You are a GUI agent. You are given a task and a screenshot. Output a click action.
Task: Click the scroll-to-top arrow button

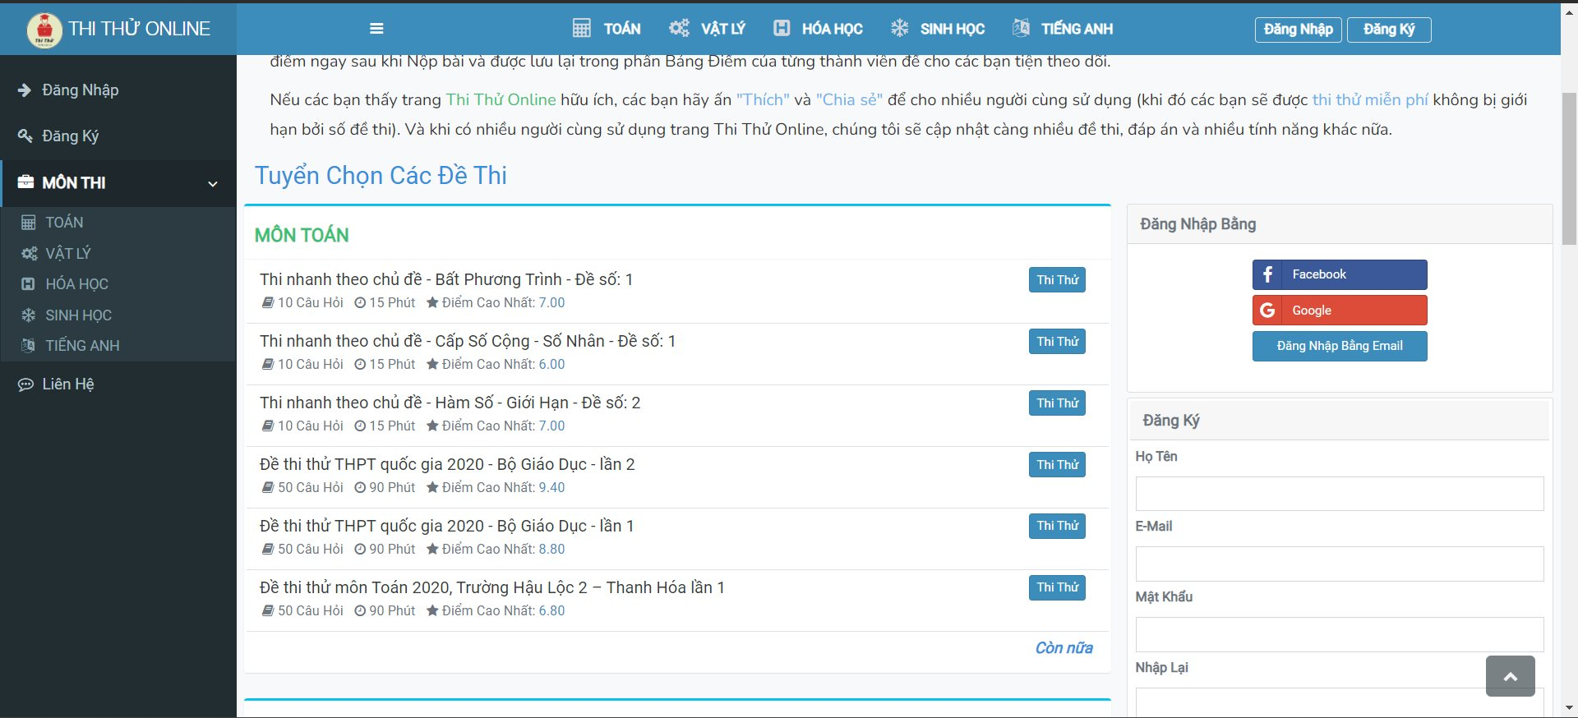[1510, 676]
